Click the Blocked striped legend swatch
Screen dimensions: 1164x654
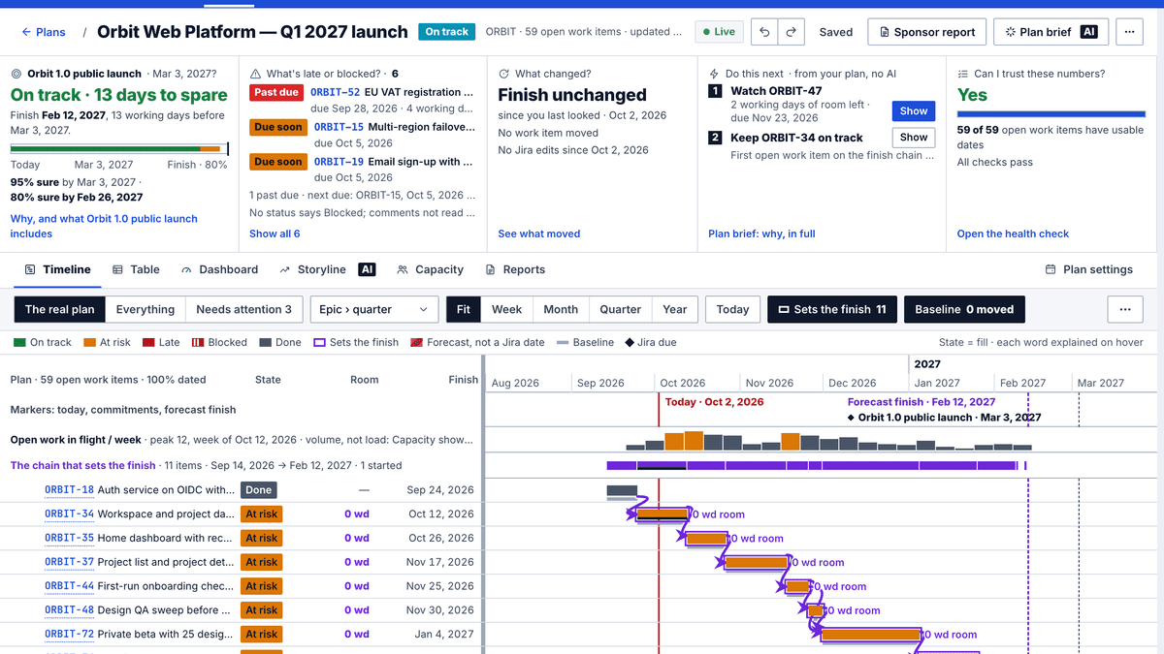[198, 342]
